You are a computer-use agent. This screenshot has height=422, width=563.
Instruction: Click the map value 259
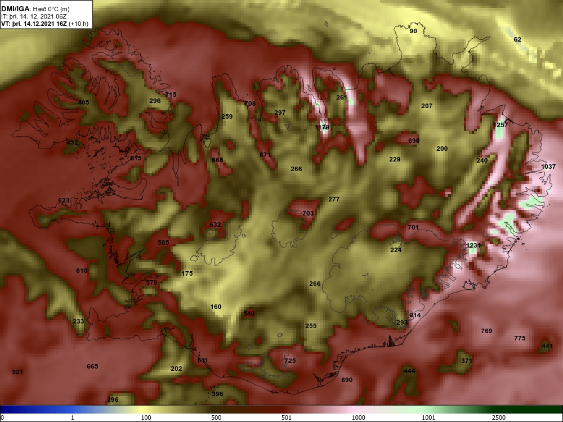coord(227,116)
